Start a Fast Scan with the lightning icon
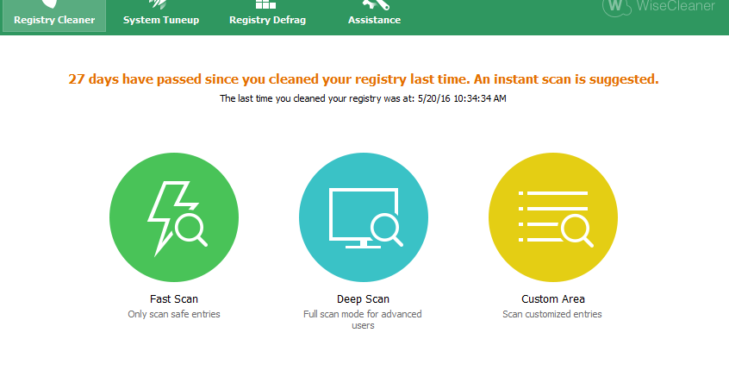Screen dimensions: 729x383 pyautogui.click(x=174, y=217)
